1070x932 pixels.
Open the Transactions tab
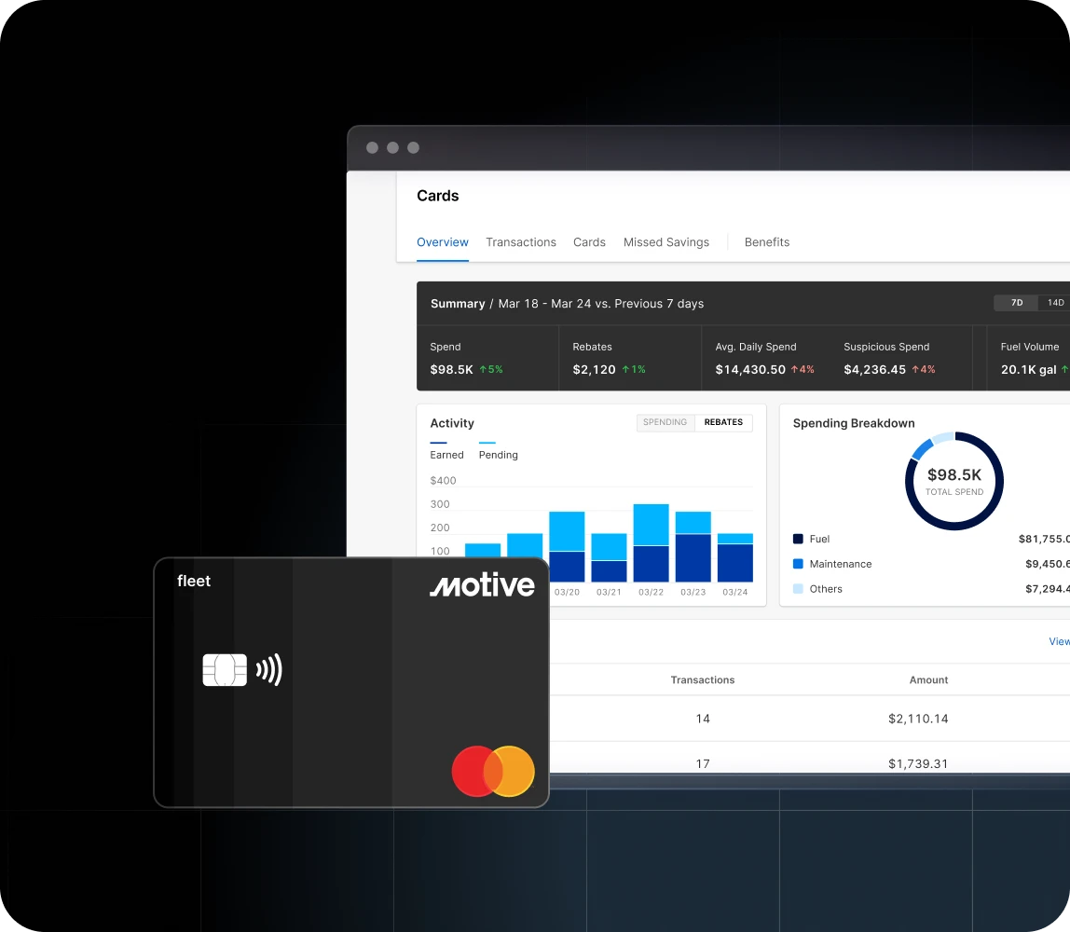(x=521, y=241)
